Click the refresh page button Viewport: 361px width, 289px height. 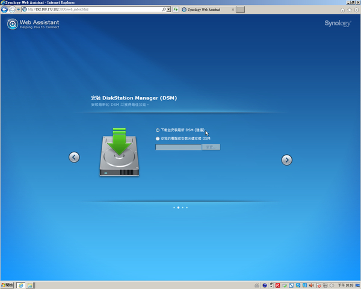(176, 10)
